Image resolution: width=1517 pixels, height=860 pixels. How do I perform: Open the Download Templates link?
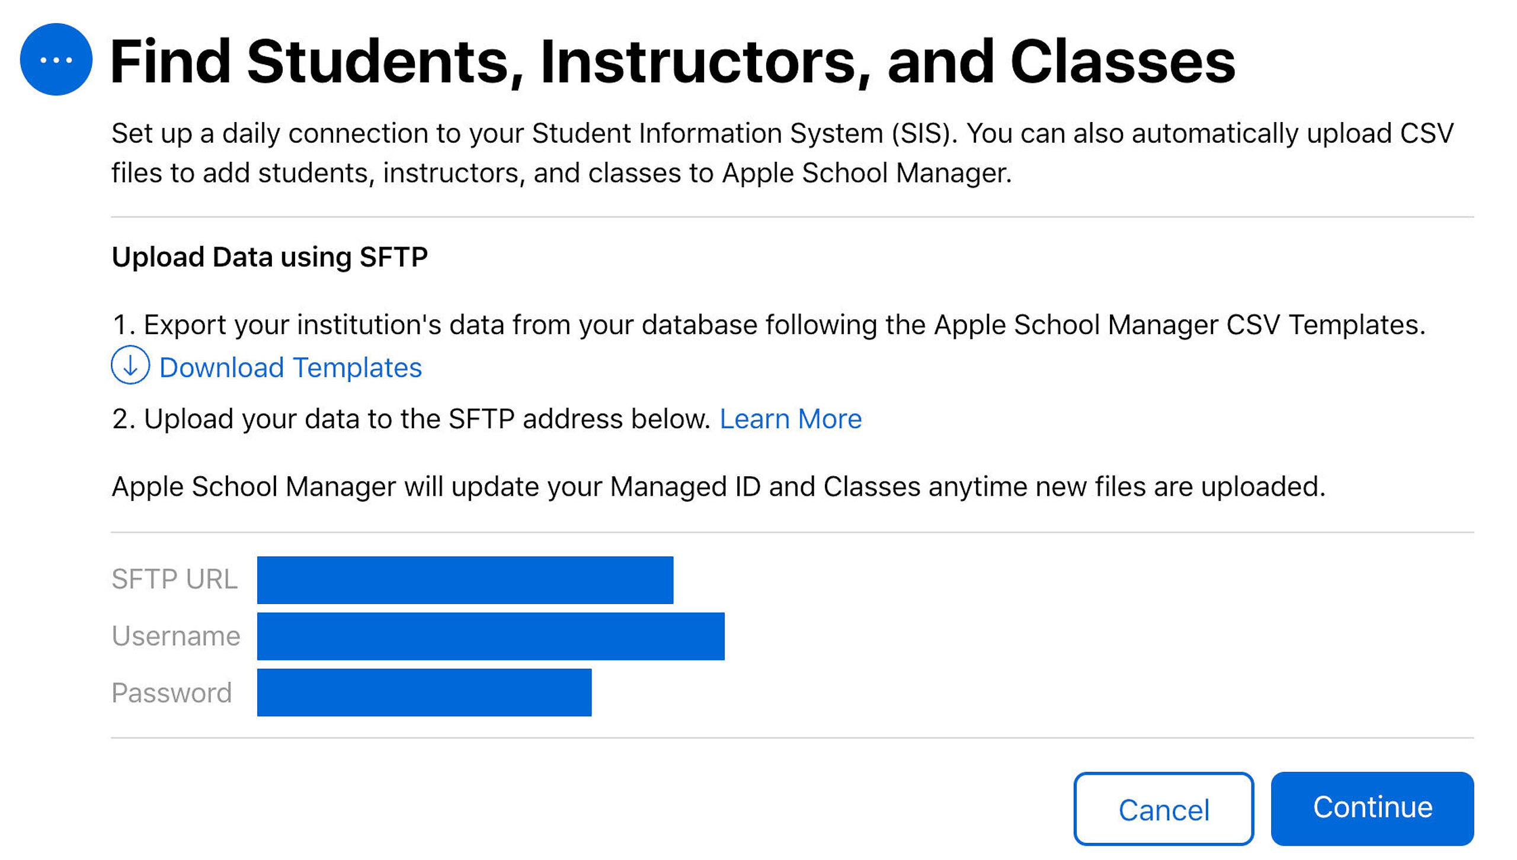[290, 368]
